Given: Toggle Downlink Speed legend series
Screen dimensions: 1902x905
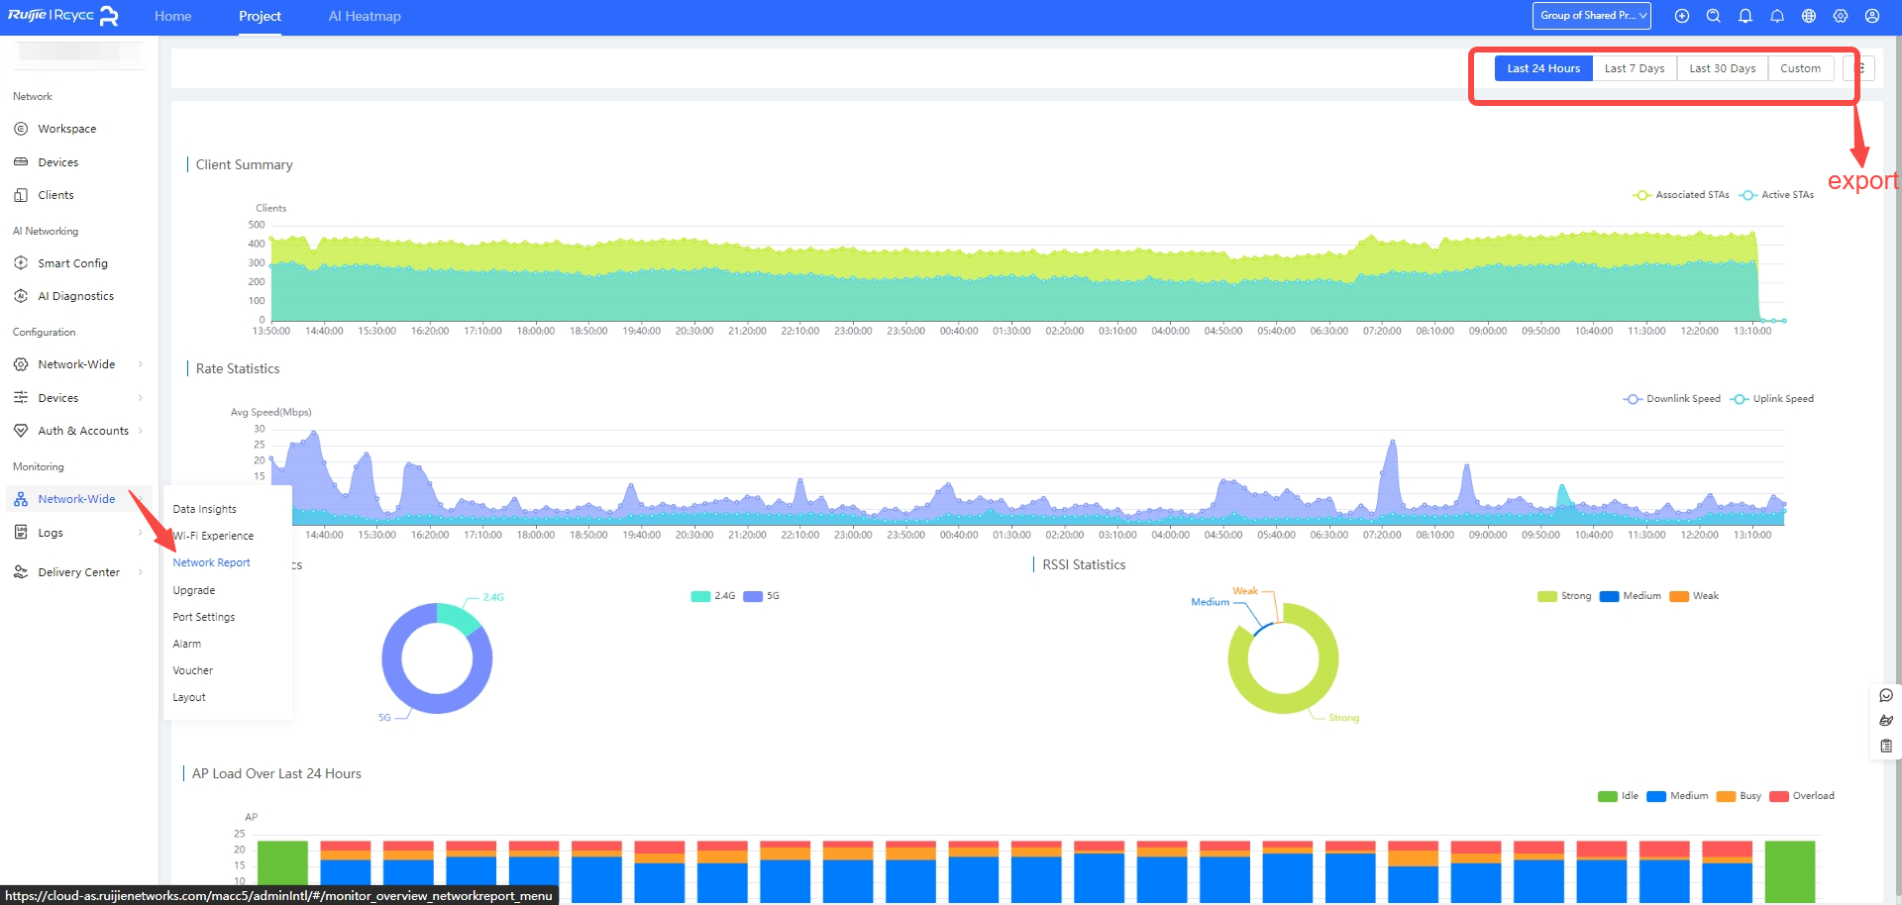Looking at the screenshot, I should click(1672, 399).
